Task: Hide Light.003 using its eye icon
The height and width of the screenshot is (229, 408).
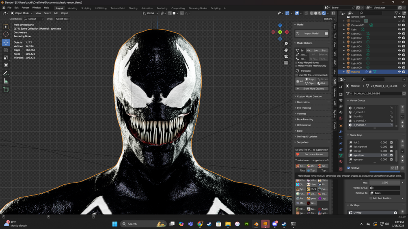Action: click(399, 42)
